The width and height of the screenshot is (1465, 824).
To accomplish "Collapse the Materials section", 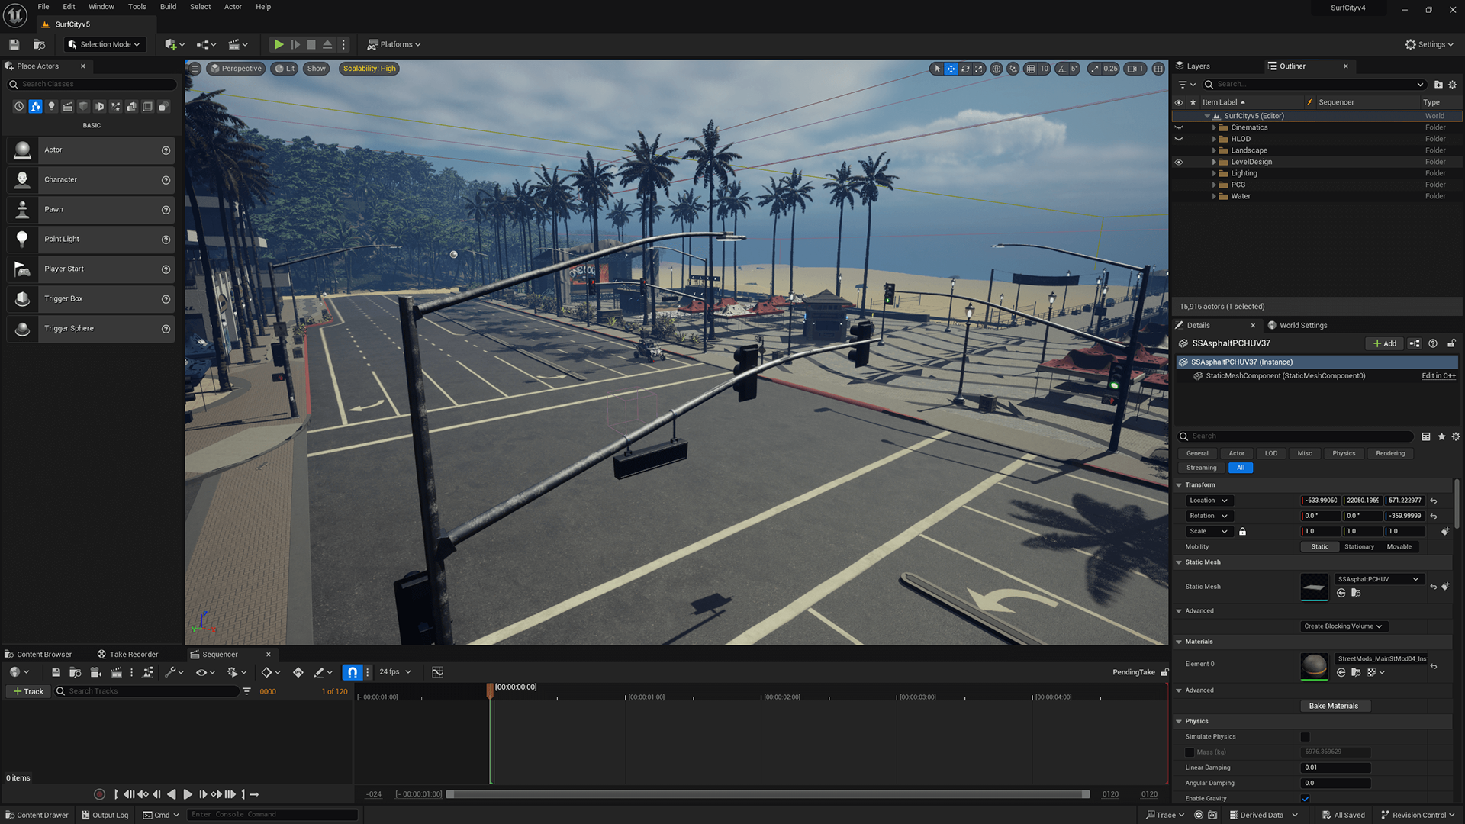I will click(x=1179, y=642).
